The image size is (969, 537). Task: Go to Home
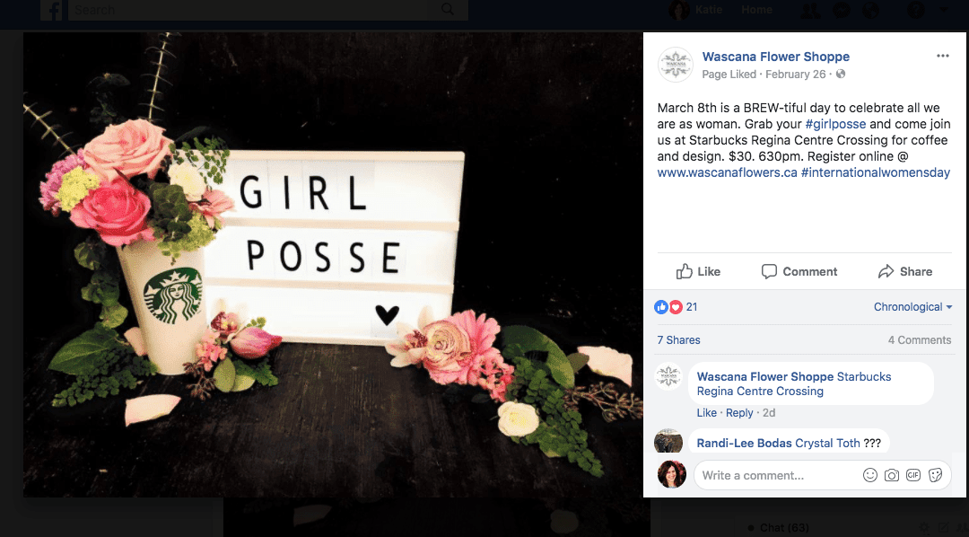tap(756, 10)
